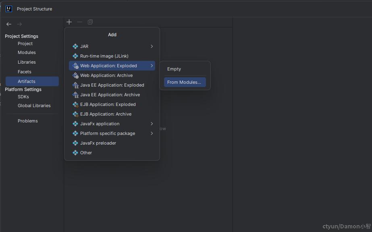Choose From Modules... in the submenu

pos(185,82)
